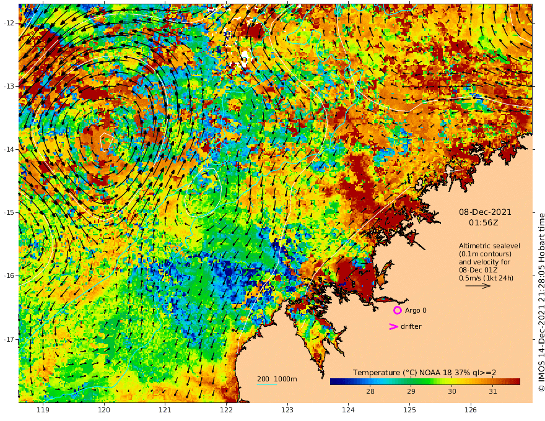Click the colour bar tick label 28

point(370,391)
